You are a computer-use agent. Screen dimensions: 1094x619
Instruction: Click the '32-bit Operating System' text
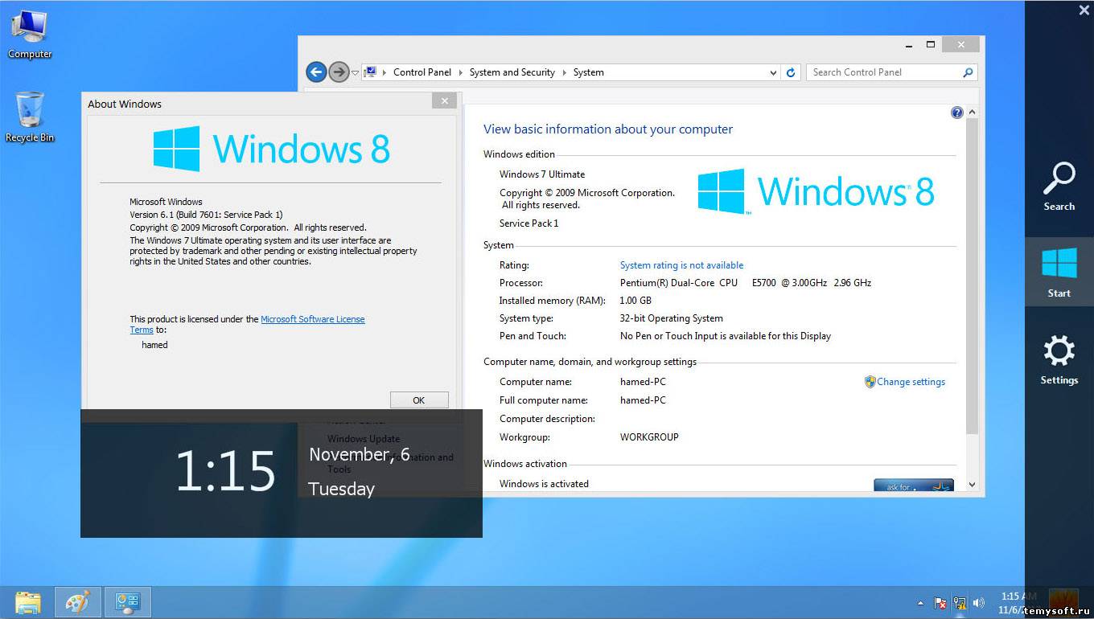tap(671, 318)
